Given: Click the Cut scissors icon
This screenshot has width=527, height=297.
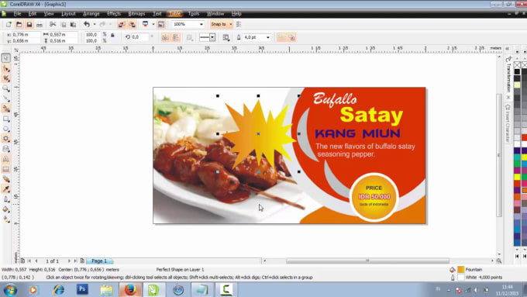Looking at the screenshot, I should pos(53,24).
